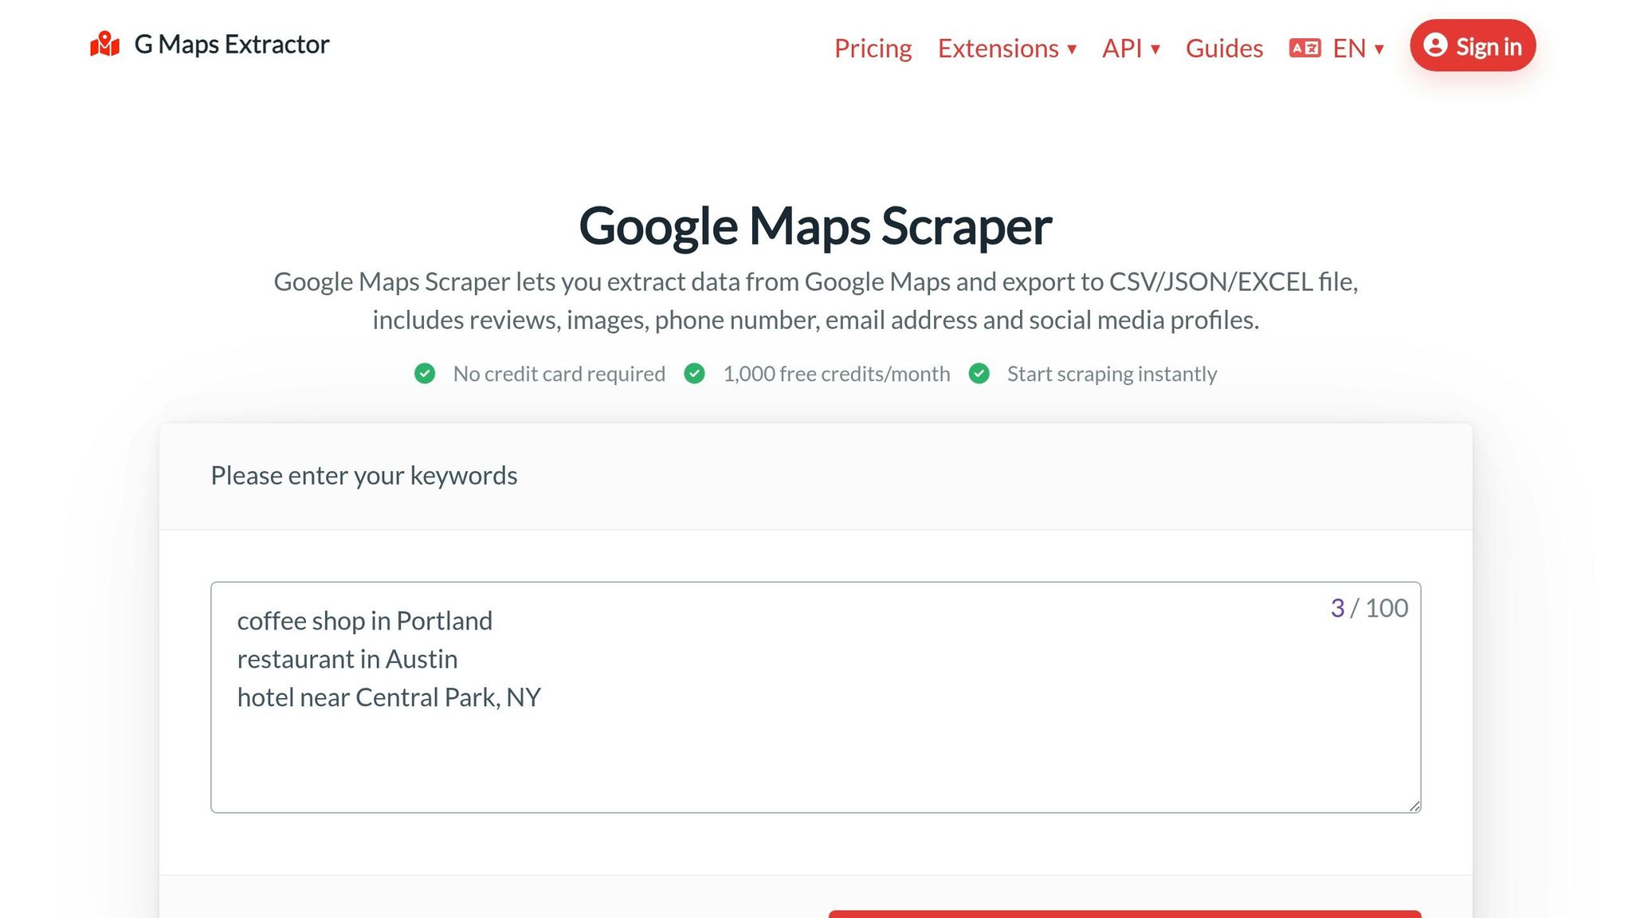This screenshot has height=918, width=1632.
Task: Expand the API dropdown menu
Action: coord(1131,48)
